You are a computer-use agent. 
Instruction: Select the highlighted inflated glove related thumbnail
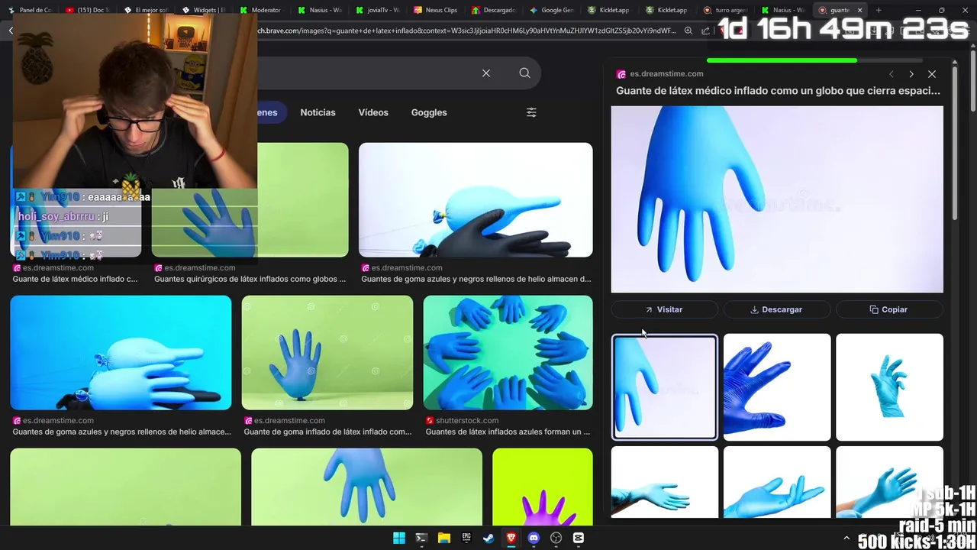point(664,387)
